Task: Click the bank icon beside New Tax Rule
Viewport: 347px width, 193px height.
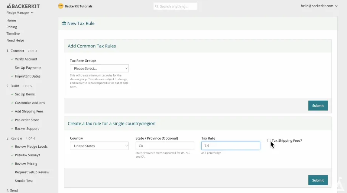Action: [64, 23]
